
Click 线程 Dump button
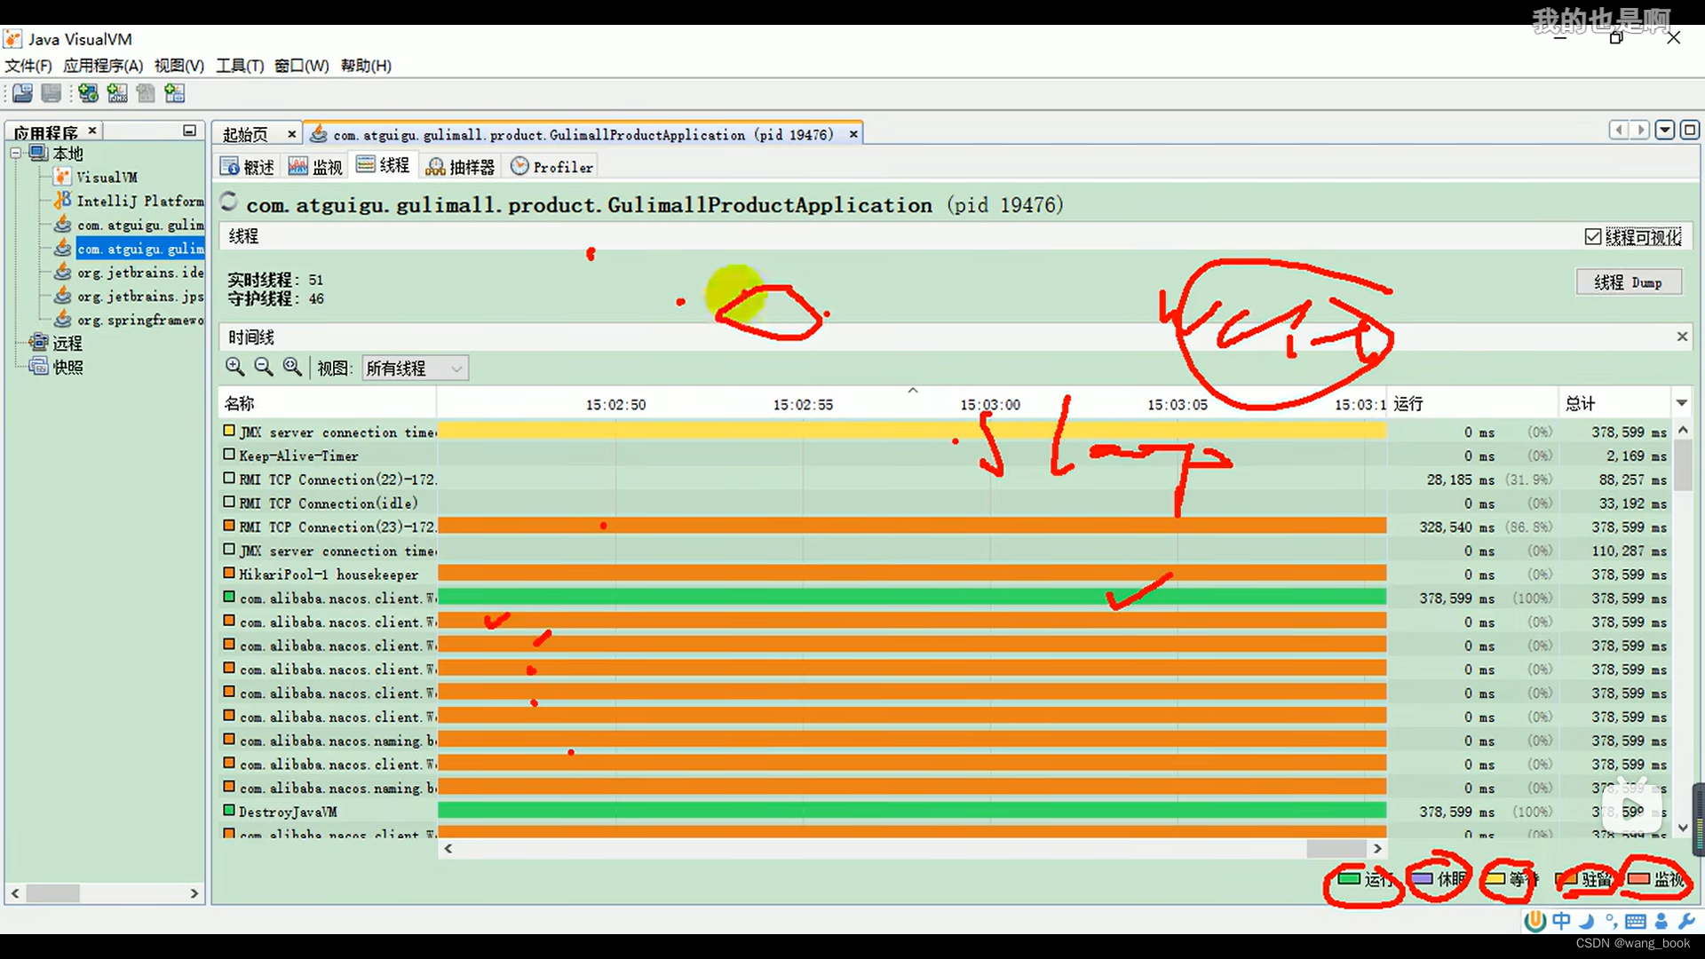point(1629,282)
